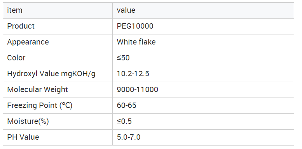Click the 'White flake' value
The height and width of the screenshot is (149, 302).
(x=136, y=42)
